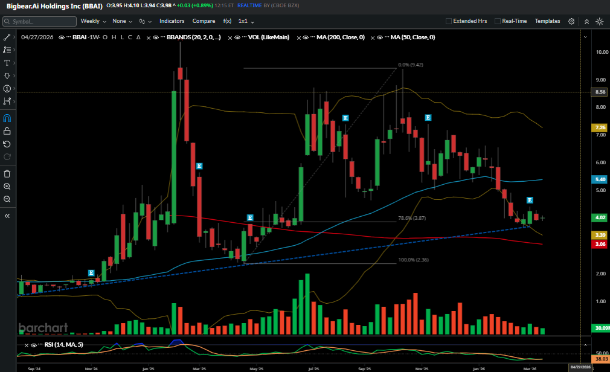The height and width of the screenshot is (372, 610).
Task: Open the candlestick chart type dropdown
Action: (145, 21)
